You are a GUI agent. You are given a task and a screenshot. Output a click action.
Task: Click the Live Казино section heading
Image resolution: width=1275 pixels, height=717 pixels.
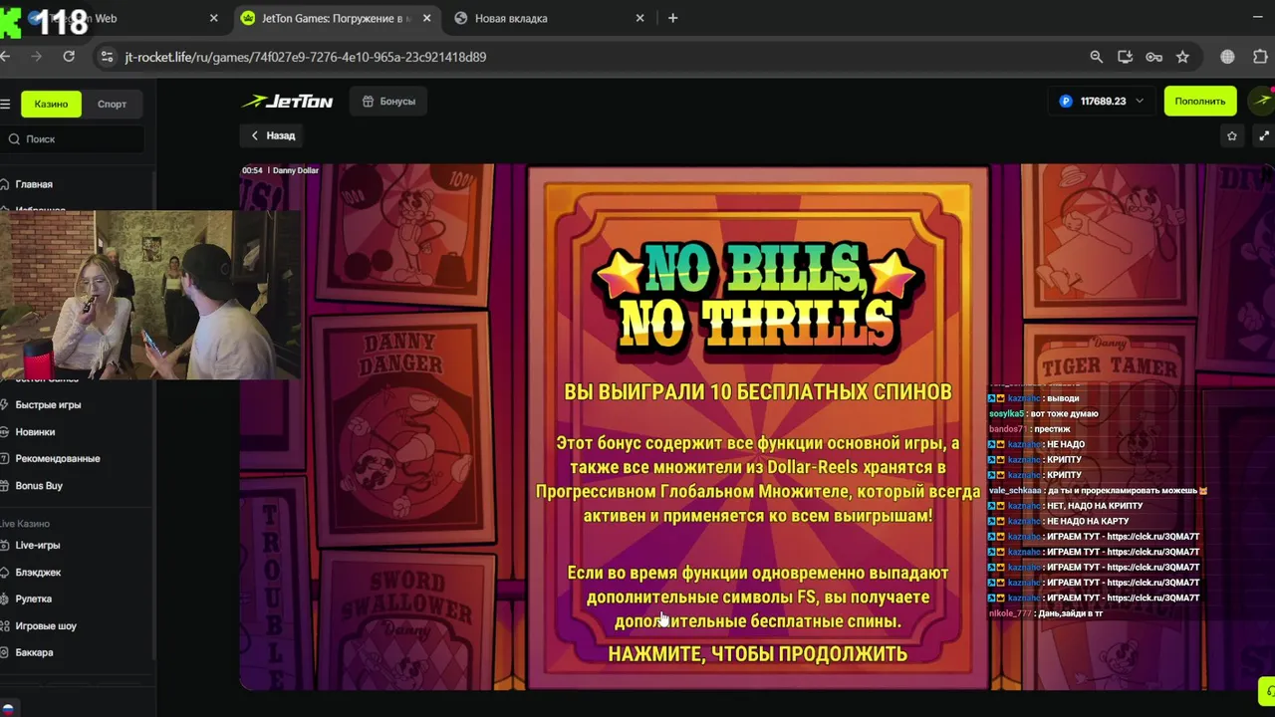click(x=25, y=524)
